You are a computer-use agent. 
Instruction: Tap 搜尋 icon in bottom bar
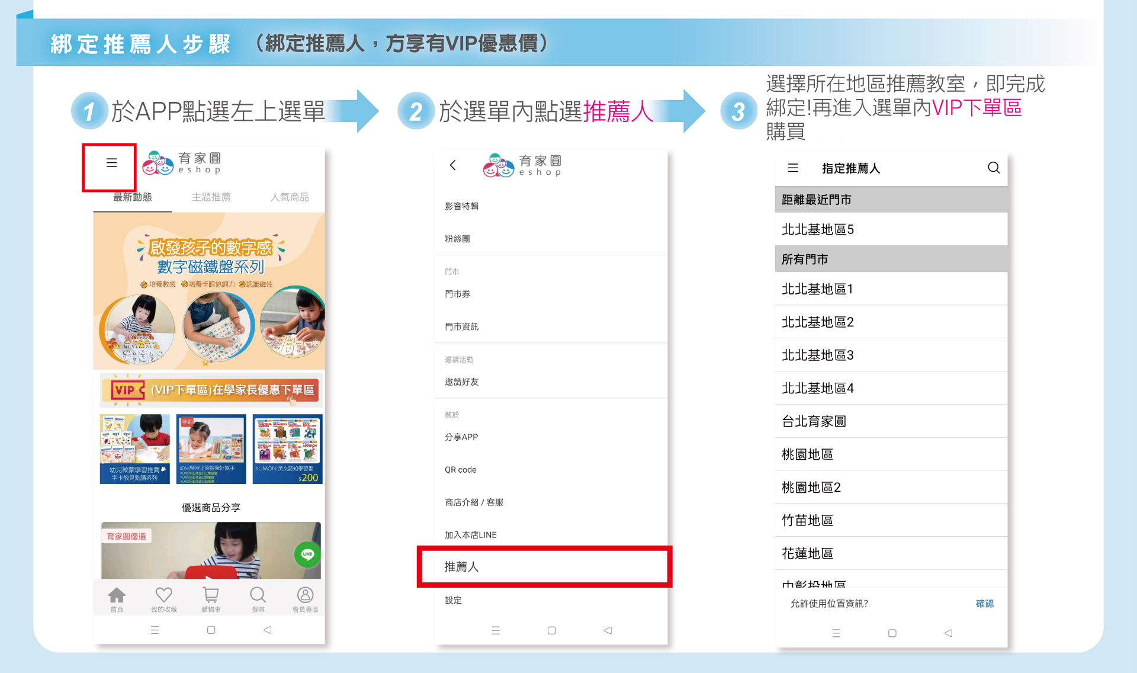[x=258, y=600]
